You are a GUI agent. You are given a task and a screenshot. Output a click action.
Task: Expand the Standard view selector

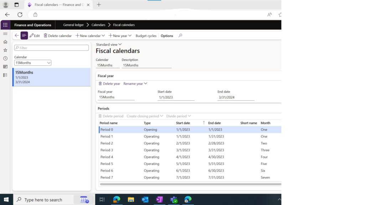click(x=109, y=44)
